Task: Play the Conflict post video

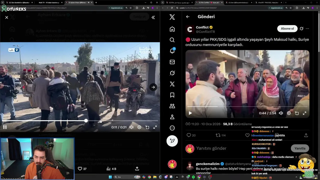Action: [190, 113]
